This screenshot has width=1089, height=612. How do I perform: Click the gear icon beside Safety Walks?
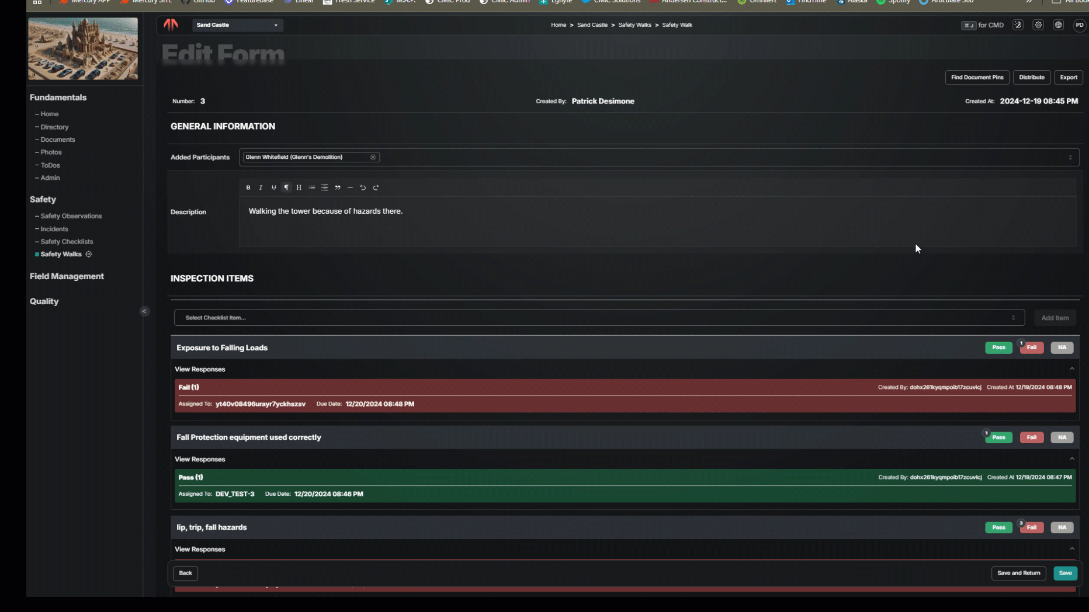[89, 254]
